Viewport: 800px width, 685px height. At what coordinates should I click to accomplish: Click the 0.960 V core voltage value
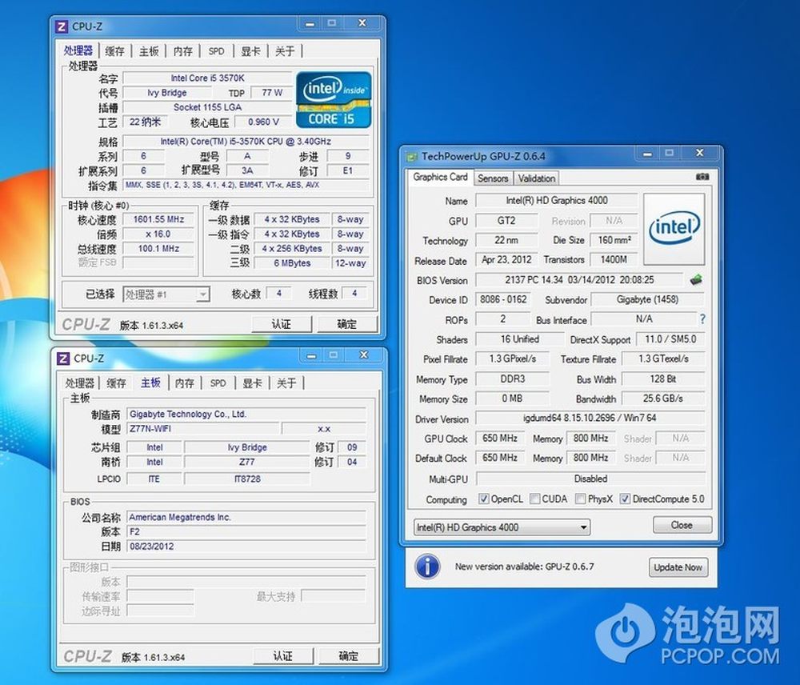coord(263,122)
